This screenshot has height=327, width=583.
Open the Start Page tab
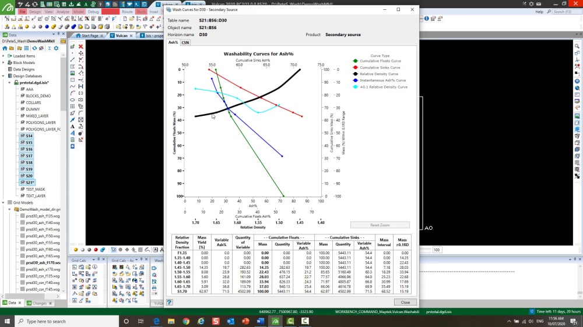pyautogui.click(x=90, y=35)
